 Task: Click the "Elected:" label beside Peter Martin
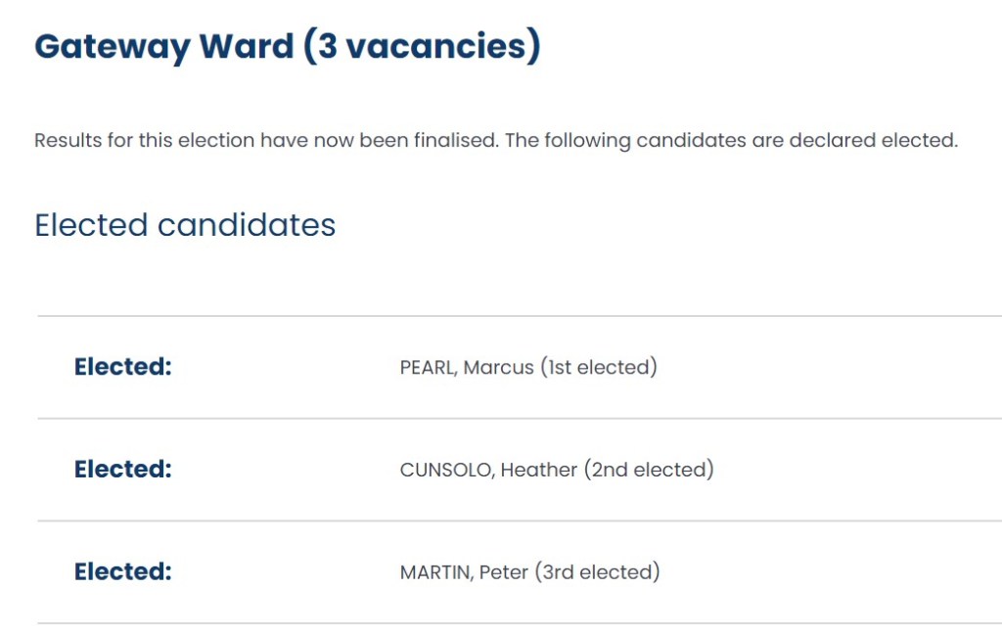click(x=123, y=572)
